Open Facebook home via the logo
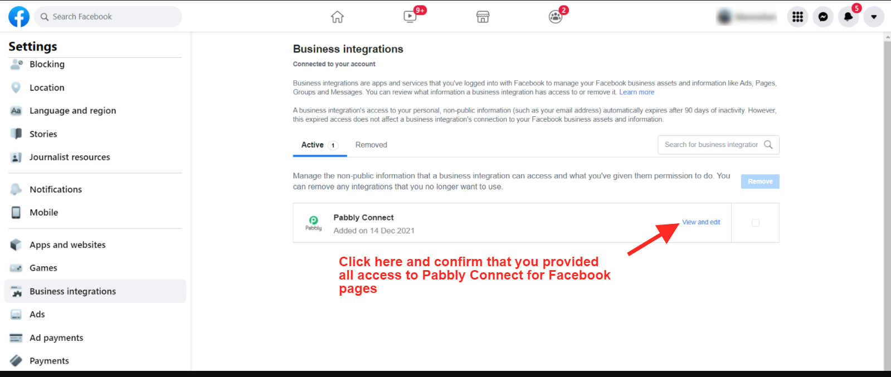Viewport: 891px width, 377px height. [x=19, y=17]
